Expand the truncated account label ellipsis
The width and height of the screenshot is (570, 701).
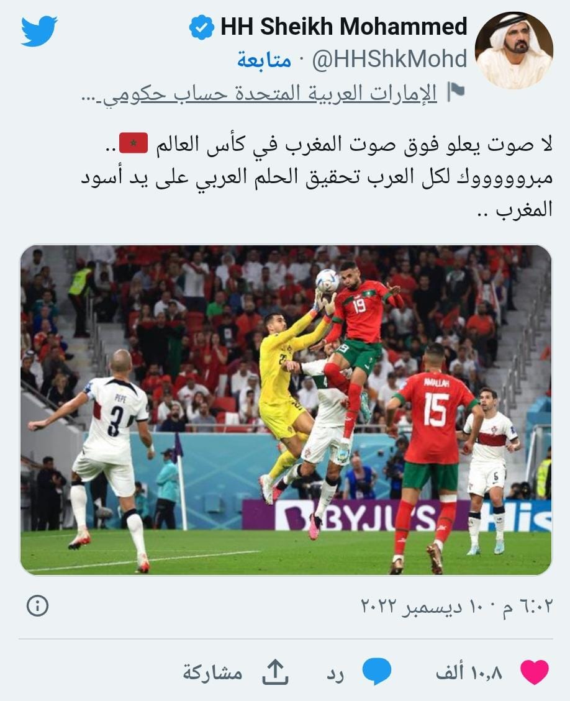91,96
